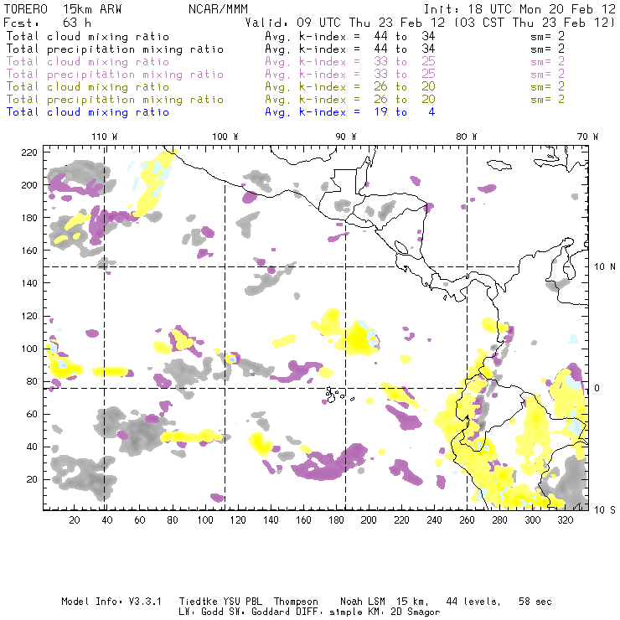Click '240' on the horizontal axis
This screenshot has width=620, height=620.
coord(434,520)
